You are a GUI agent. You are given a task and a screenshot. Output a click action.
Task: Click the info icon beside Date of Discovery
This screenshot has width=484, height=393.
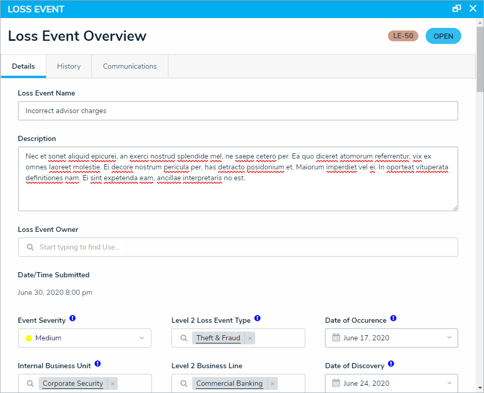click(x=391, y=364)
